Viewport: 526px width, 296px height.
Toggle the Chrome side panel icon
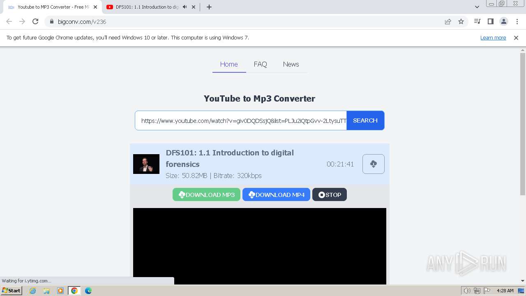490,21
